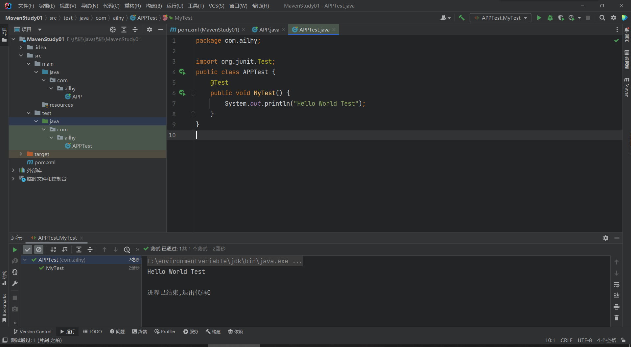This screenshot has height=347, width=631.
Task: Hide the project tool window
Action: pos(161,30)
